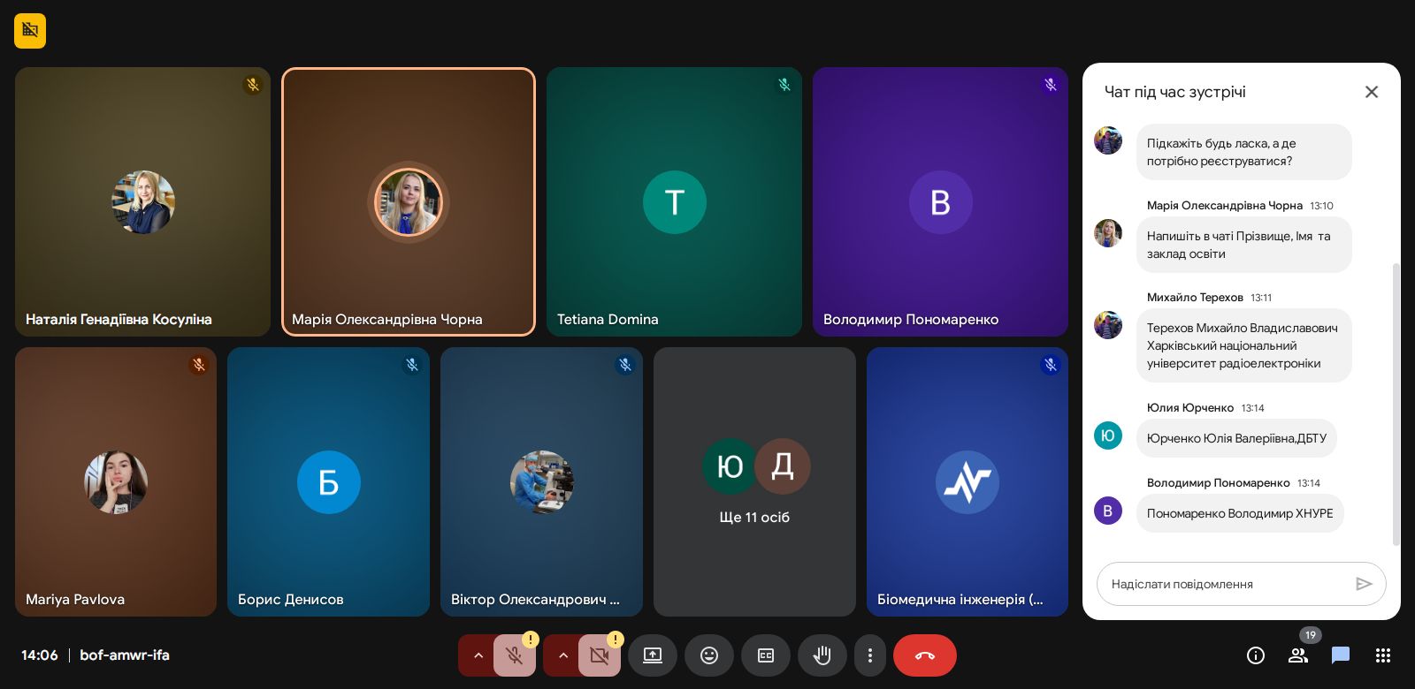Open the activities grid icon
The height and width of the screenshot is (689, 1415).
(1383, 655)
